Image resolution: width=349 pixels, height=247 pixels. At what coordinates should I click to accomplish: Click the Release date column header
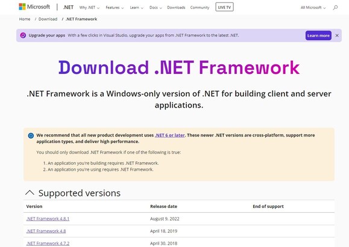click(163, 206)
